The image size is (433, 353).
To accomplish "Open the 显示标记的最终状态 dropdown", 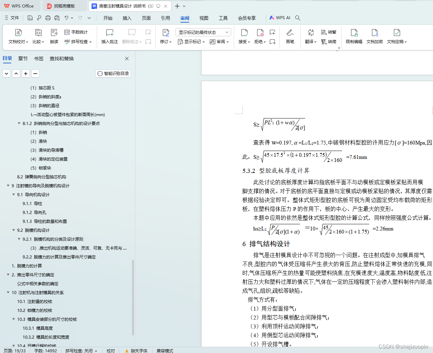I will [x=203, y=32].
